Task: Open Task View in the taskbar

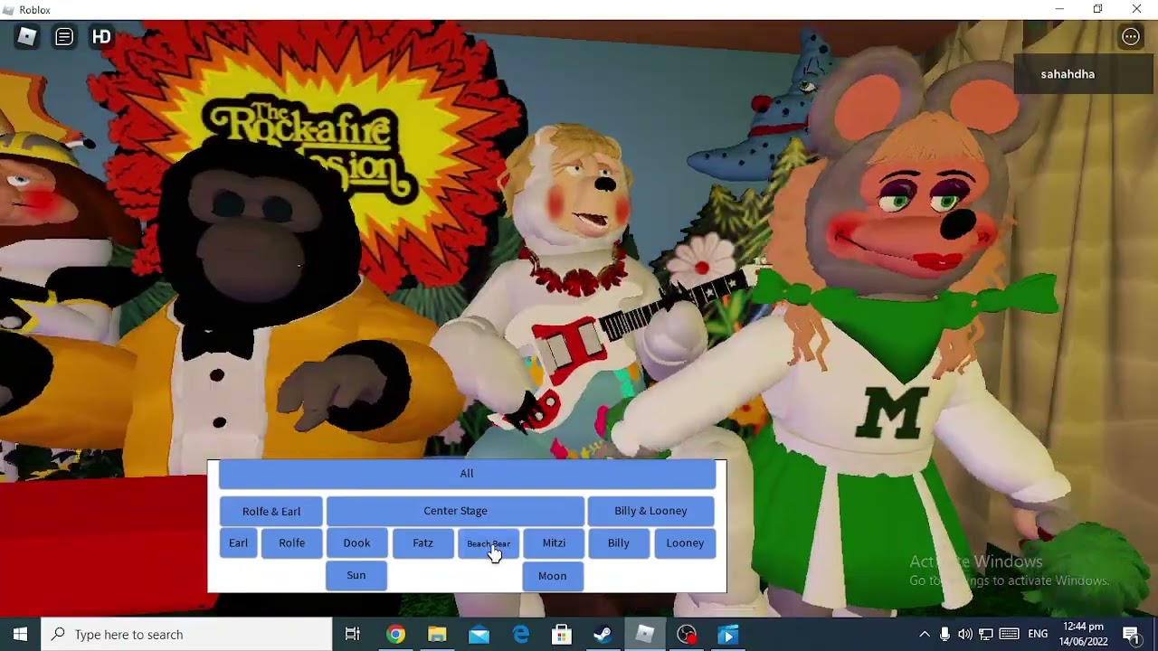Action: [x=353, y=635]
